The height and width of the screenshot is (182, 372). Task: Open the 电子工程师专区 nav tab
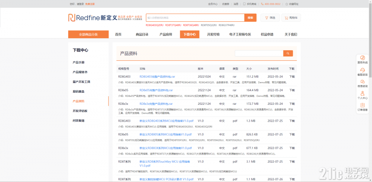click(x=240, y=34)
